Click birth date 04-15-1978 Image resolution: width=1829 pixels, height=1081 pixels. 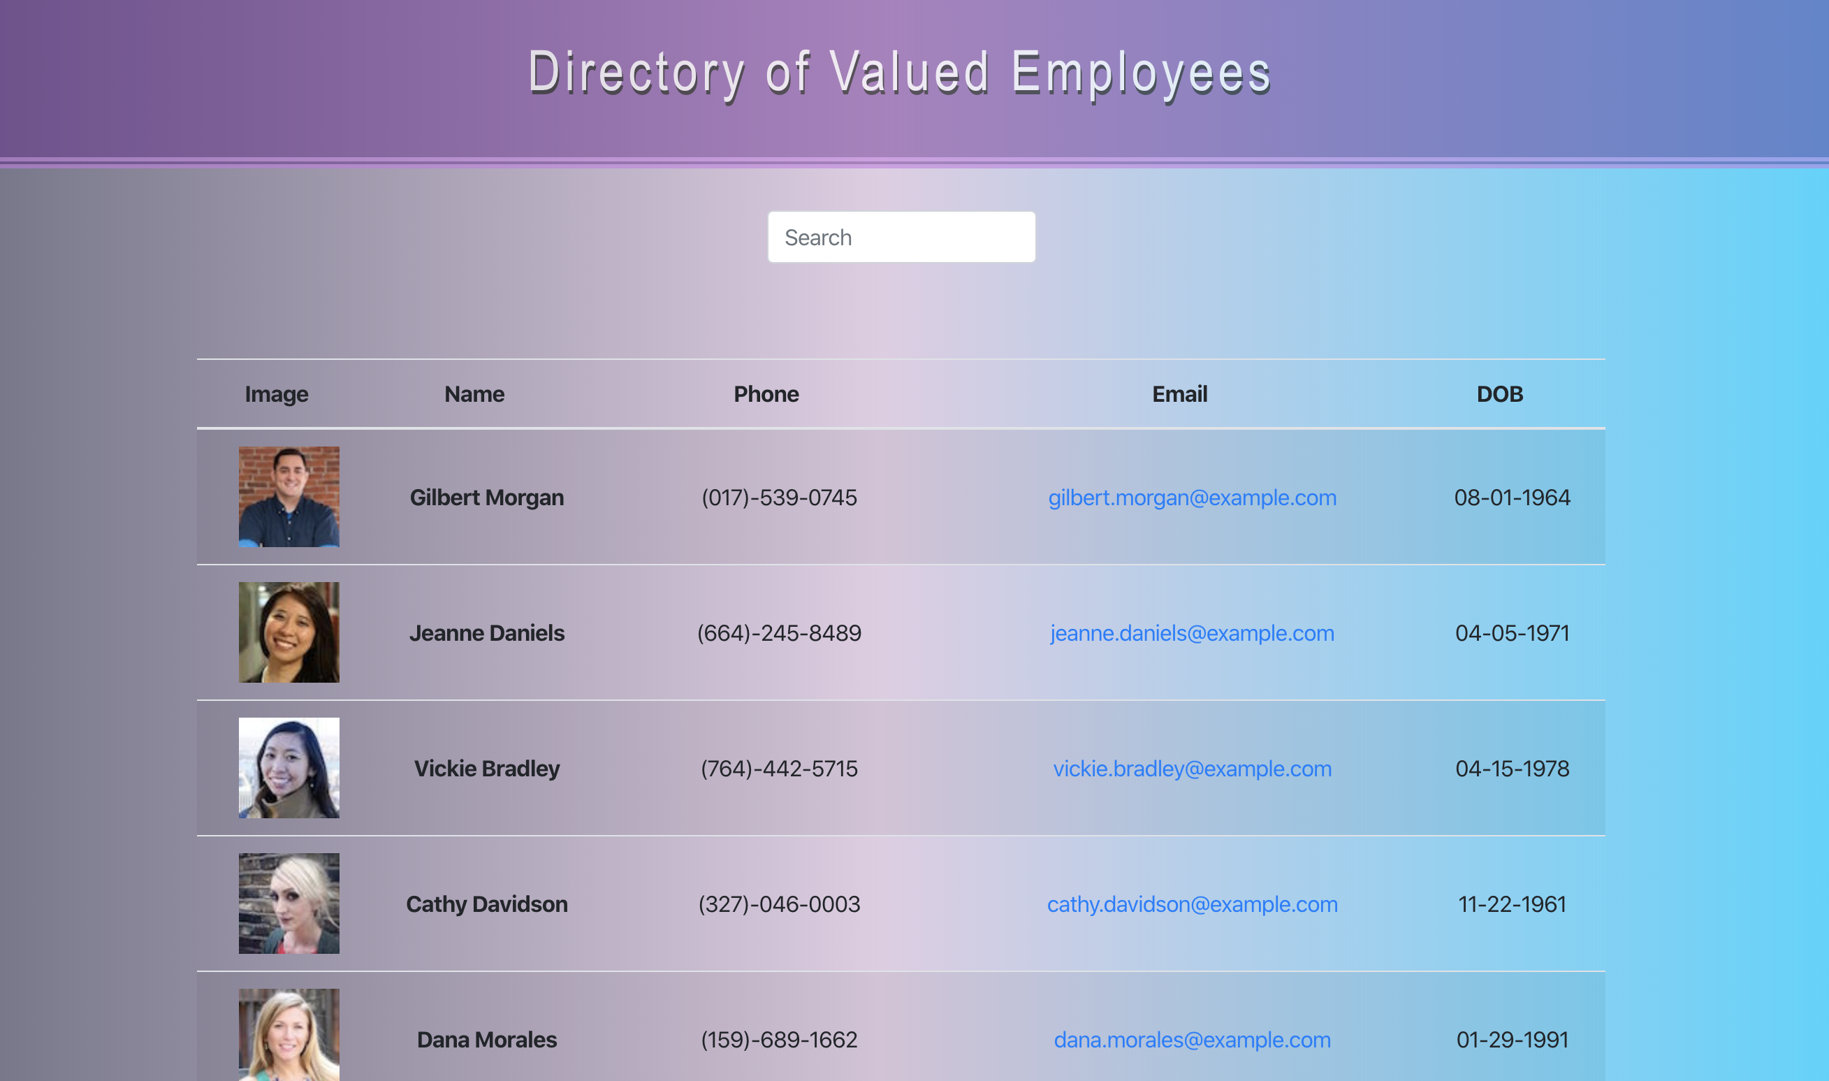pos(1513,769)
